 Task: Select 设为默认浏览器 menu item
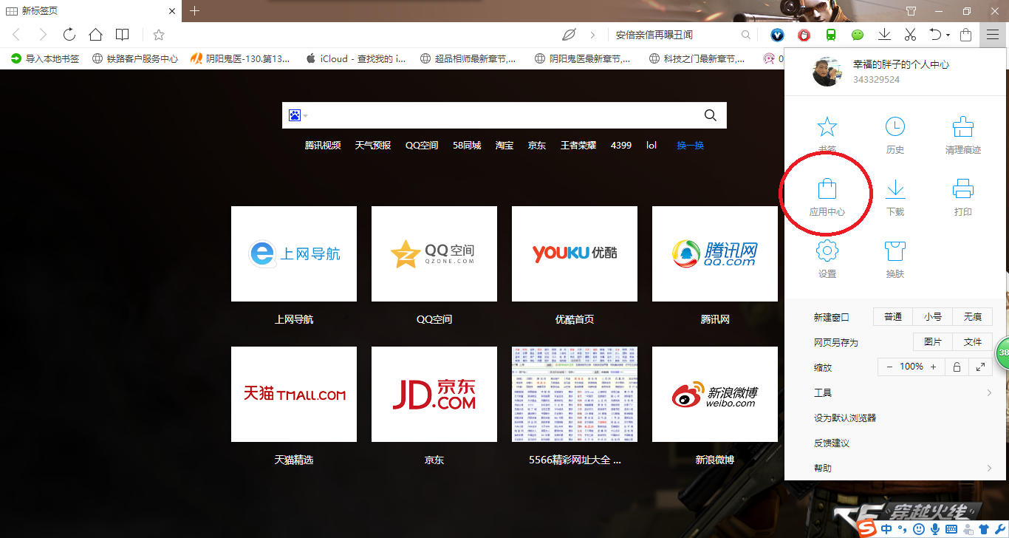coord(844,418)
